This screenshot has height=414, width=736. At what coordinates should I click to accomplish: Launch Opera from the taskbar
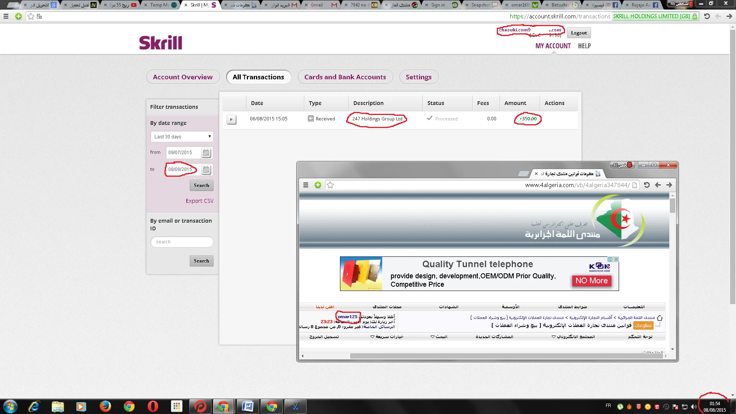pos(153,406)
